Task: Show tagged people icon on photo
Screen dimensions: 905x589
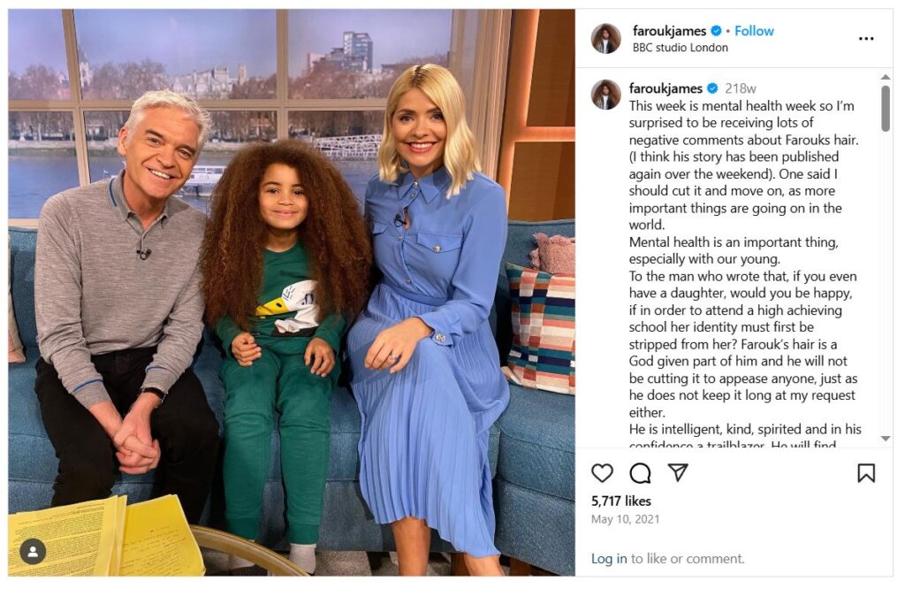Action: [x=33, y=552]
